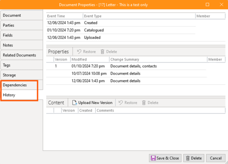Click the Content Delete trash icon
The width and height of the screenshot is (228, 164).
(144, 102)
